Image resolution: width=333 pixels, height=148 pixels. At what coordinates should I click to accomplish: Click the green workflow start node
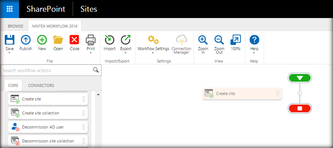tap(300, 78)
